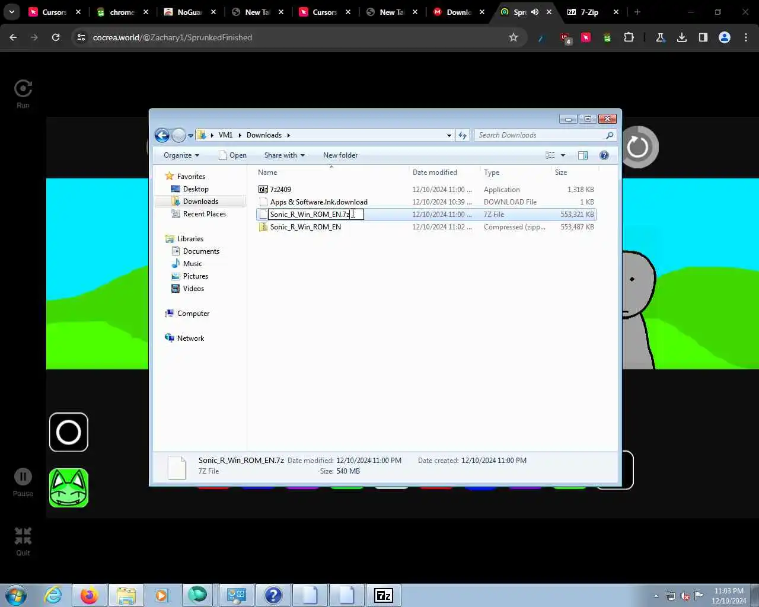759x607 pixels.
Task: Create a New folder
Action: (x=340, y=155)
